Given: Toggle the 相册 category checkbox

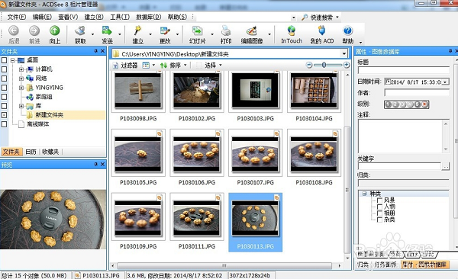Looking at the screenshot, I should coord(379,213).
